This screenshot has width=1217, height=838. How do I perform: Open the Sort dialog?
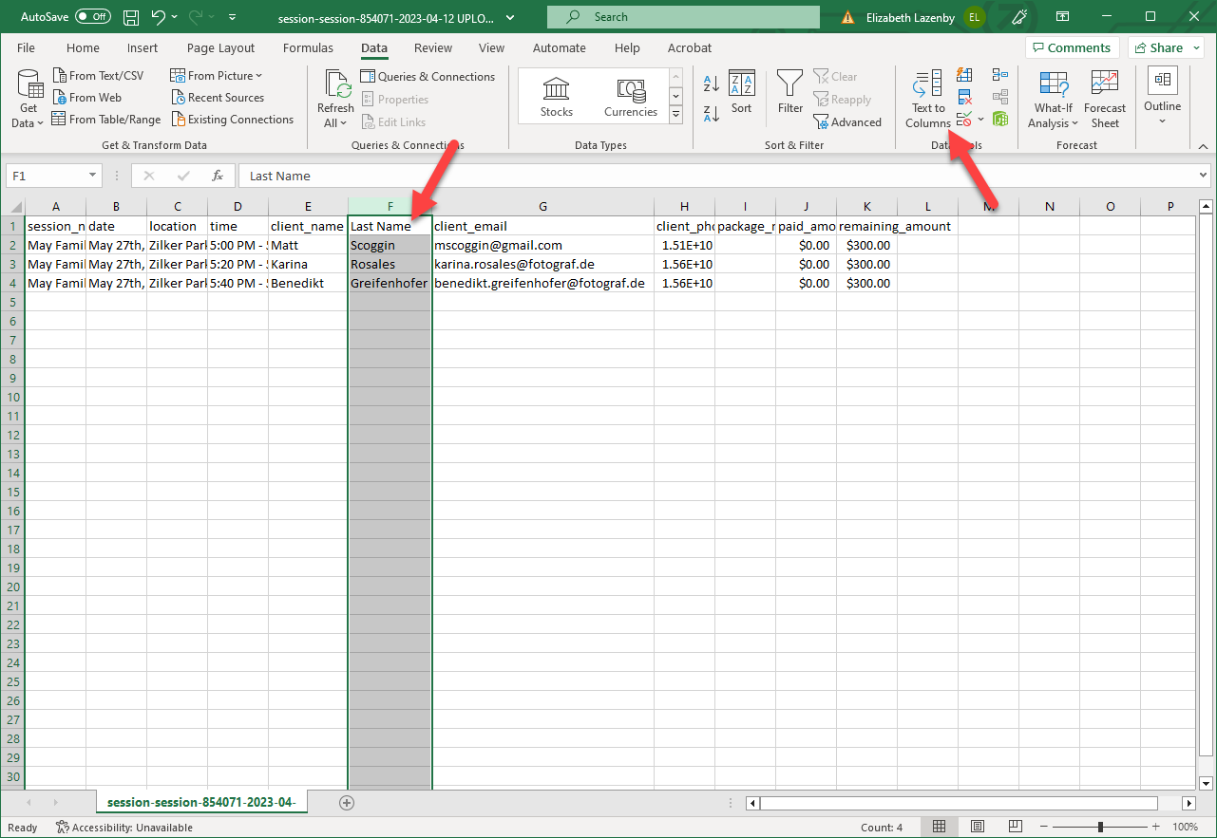click(741, 93)
